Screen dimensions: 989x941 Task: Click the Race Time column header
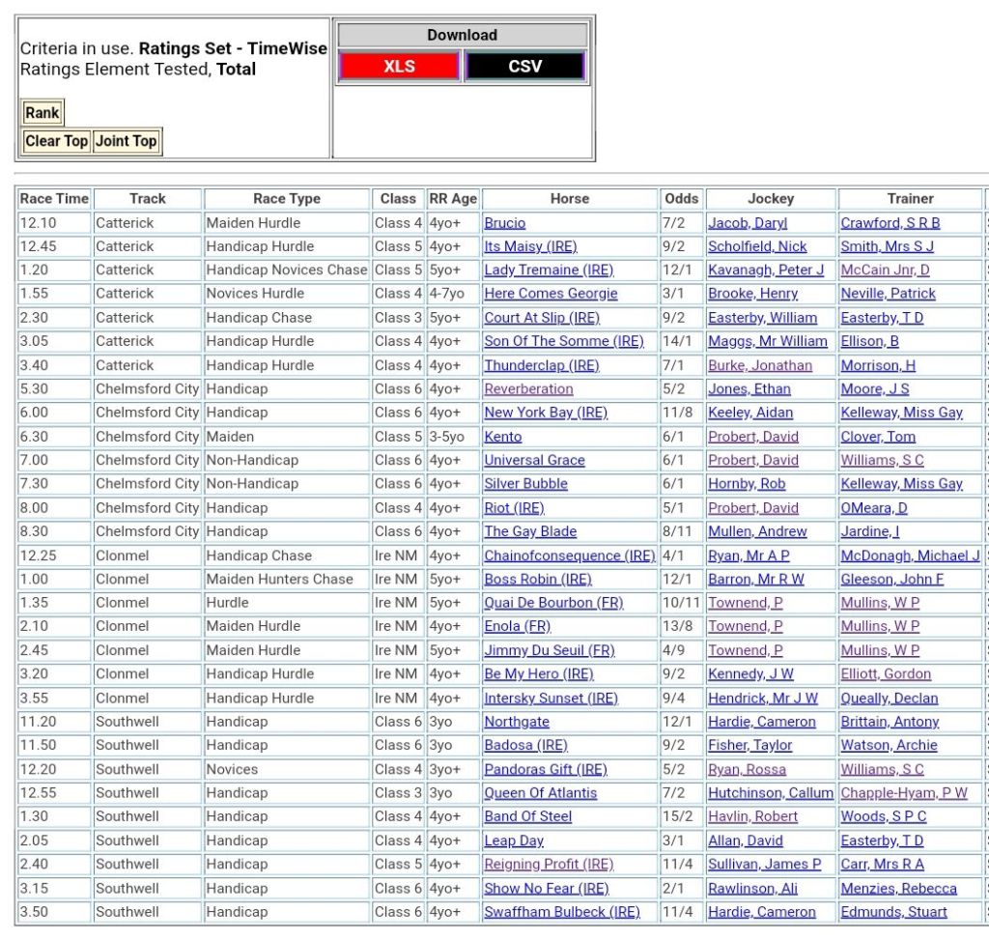[x=54, y=199]
